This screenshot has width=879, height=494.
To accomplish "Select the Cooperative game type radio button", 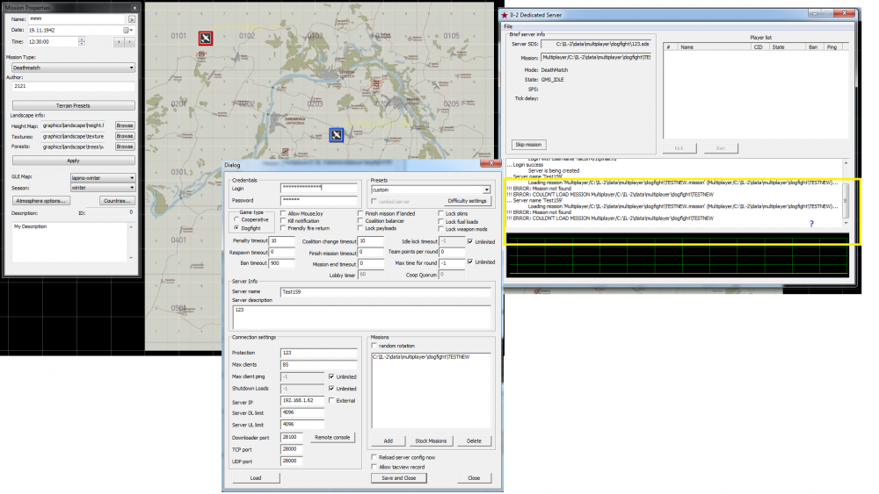I will 236,220.
